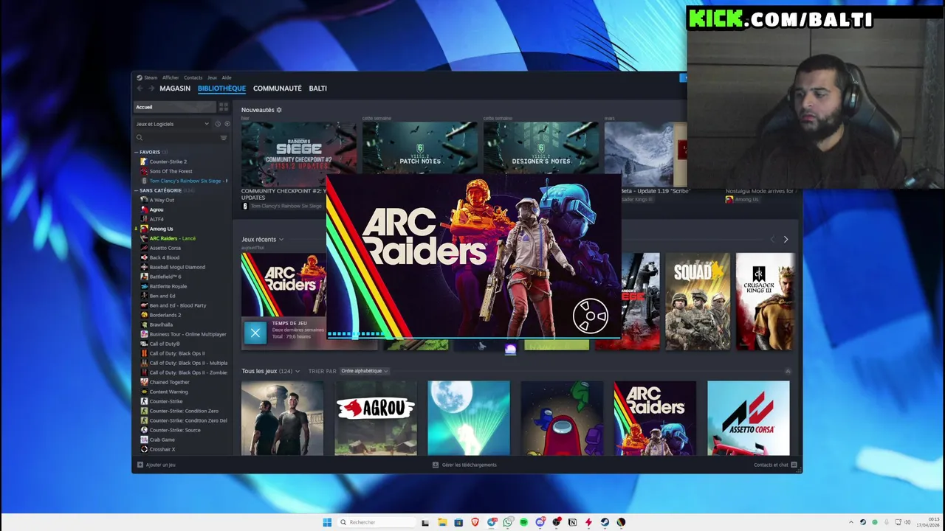Open Contacts et chat
The image size is (945, 531).
pyautogui.click(x=775, y=465)
